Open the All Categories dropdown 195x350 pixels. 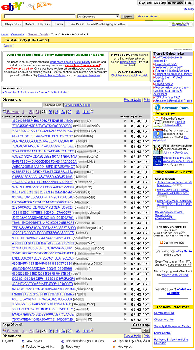tap(99, 17)
